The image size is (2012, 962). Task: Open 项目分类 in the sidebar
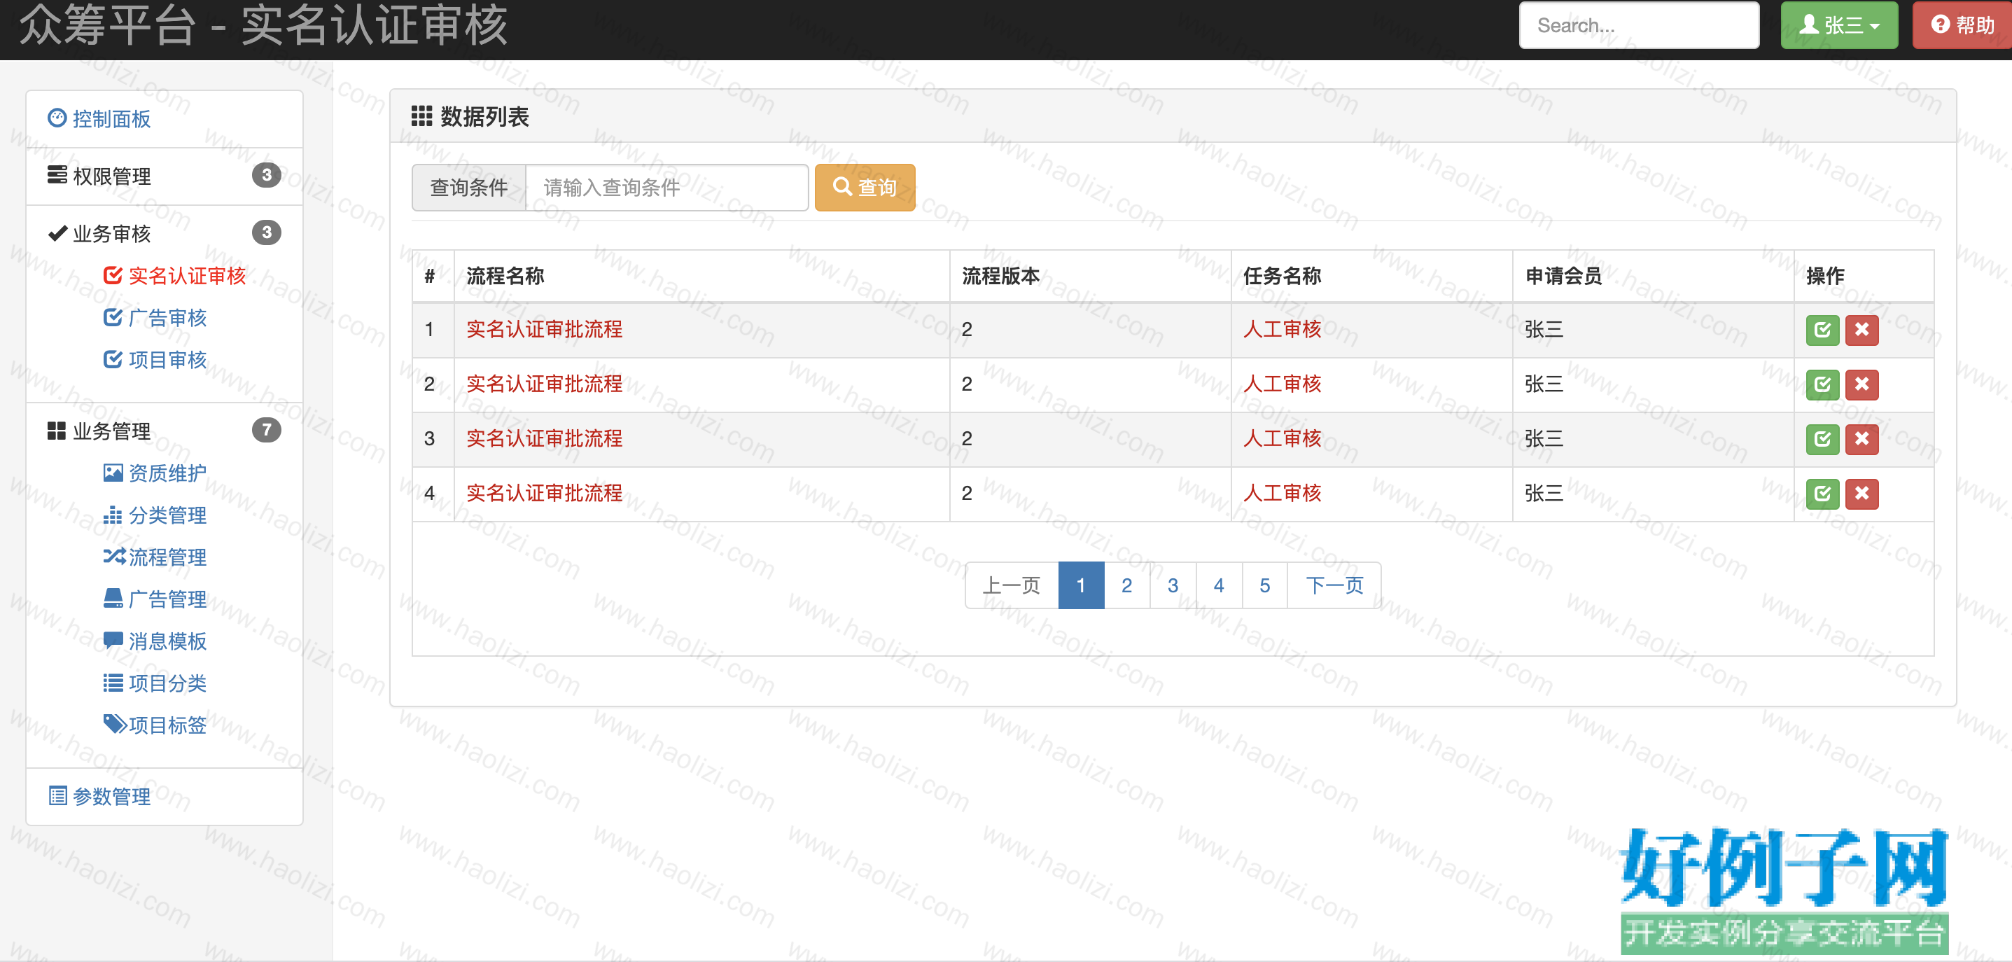[155, 684]
